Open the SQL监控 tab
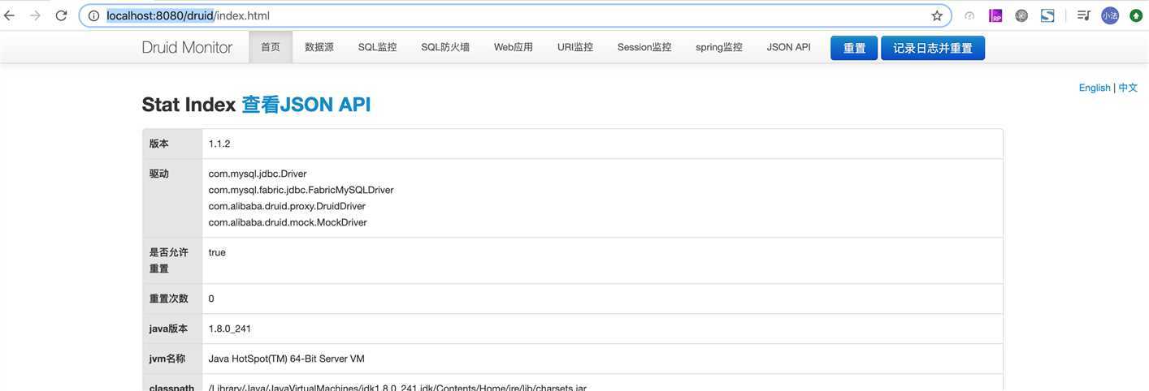Screen dimensions: 1149x391 point(378,47)
